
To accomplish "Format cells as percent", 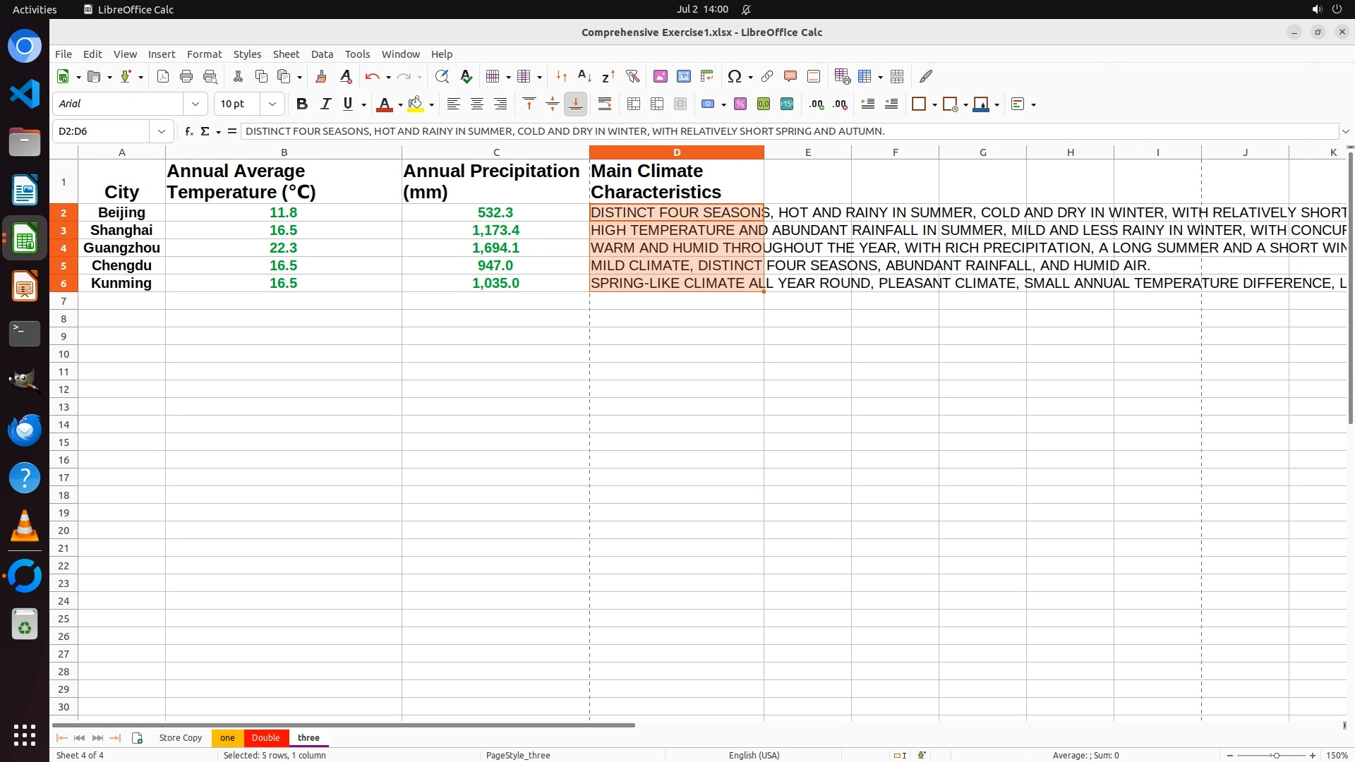I will coord(740,104).
